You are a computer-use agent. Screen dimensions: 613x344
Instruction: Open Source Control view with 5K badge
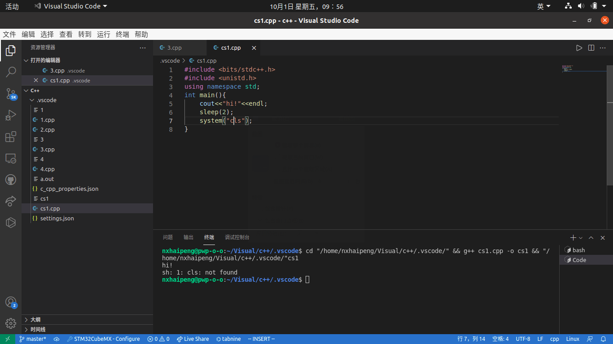[x=11, y=94]
